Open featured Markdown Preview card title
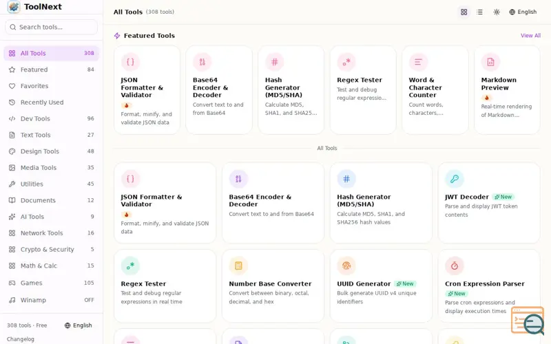 [x=499, y=84]
